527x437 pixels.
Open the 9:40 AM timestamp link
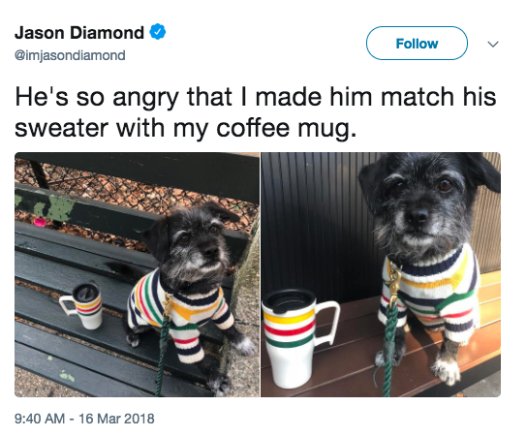pos(40,419)
